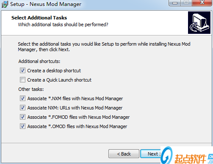Screen dimensions: 213x164
Task: Uncheck the Create a desktop shortcut checkbox
Action: (22, 71)
